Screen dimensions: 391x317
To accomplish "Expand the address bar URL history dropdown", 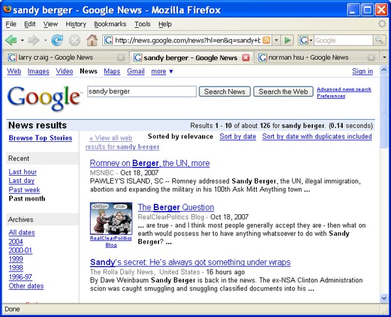I will tap(276, 40).
